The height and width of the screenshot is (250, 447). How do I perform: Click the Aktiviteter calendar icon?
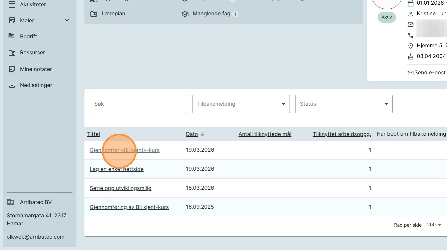(12, 5)
